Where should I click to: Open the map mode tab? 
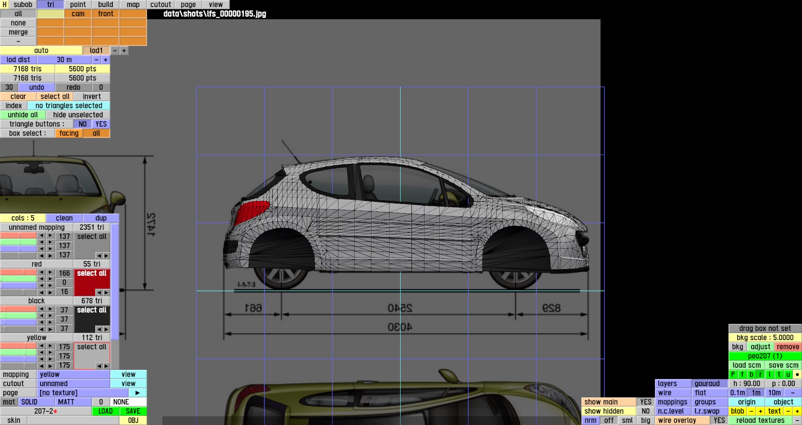(133, 5)
